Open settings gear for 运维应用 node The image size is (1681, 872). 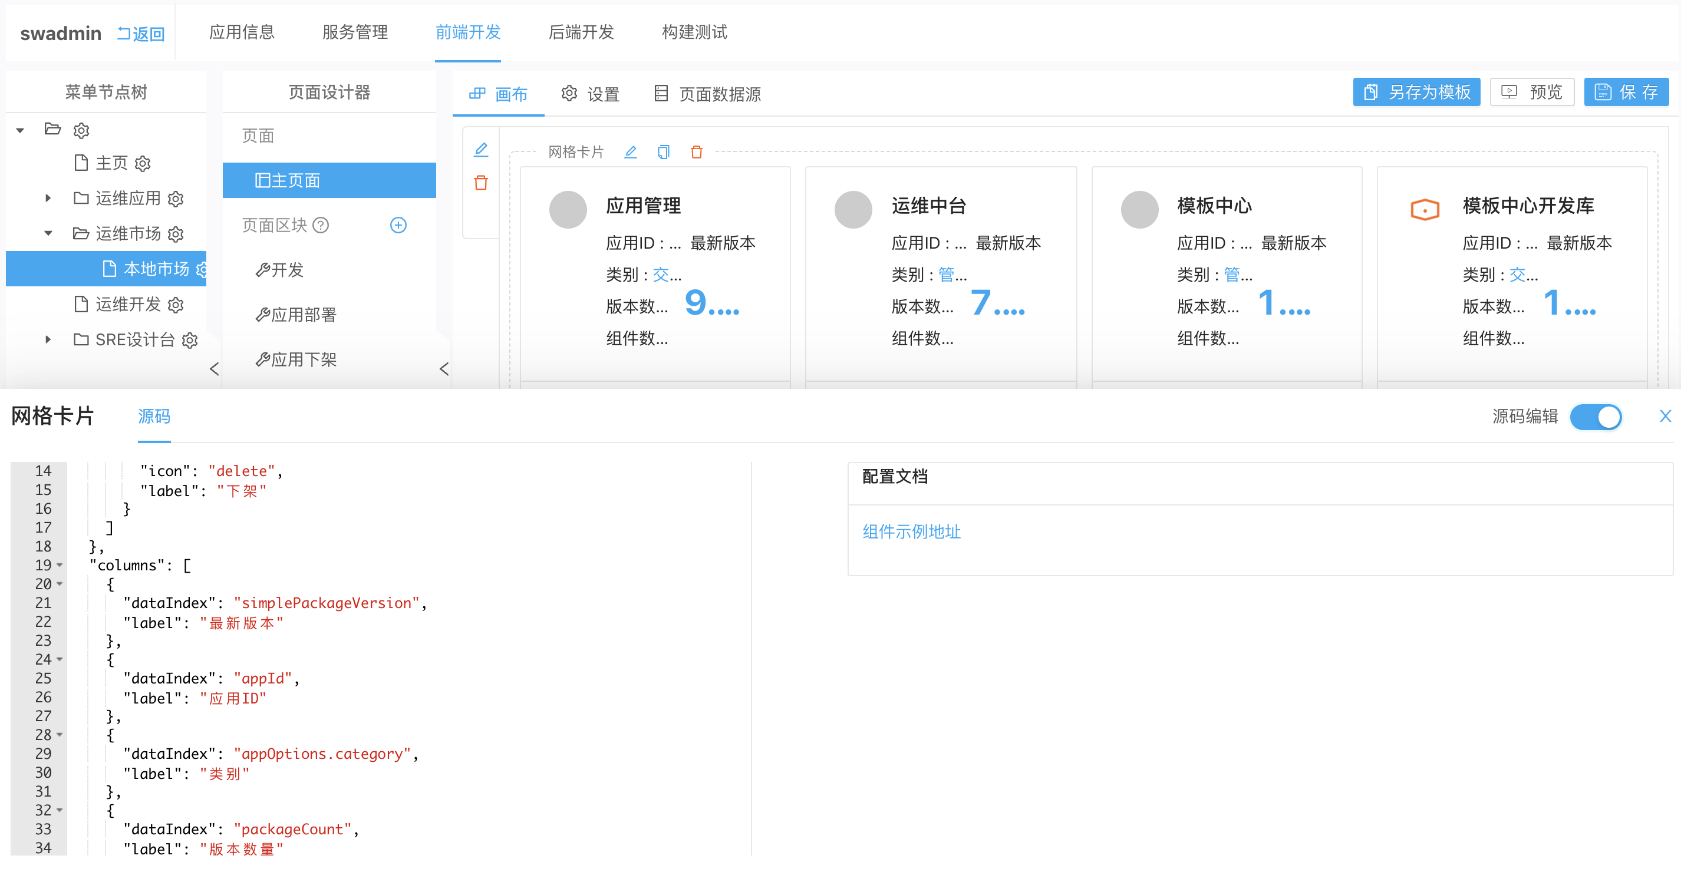pos(176,199)
